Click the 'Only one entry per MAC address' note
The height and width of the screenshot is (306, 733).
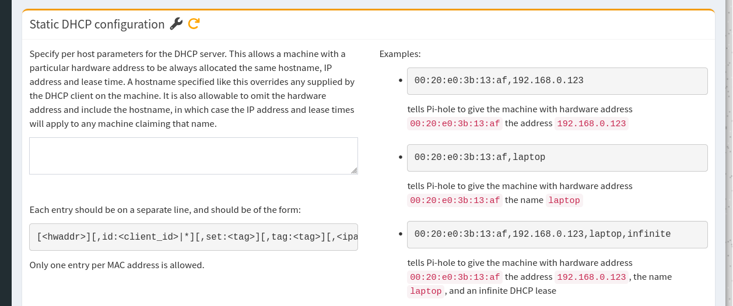click(x=117, y=265)
